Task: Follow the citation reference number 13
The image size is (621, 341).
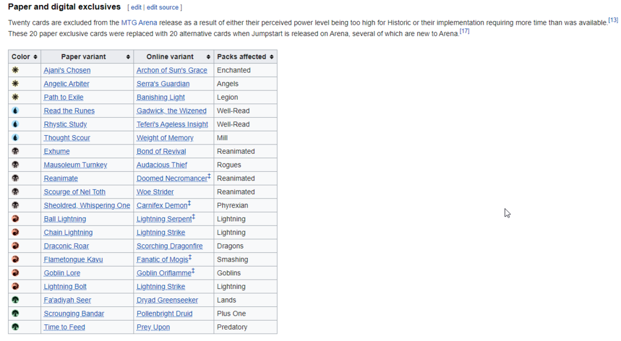Action: click(613, 20)
